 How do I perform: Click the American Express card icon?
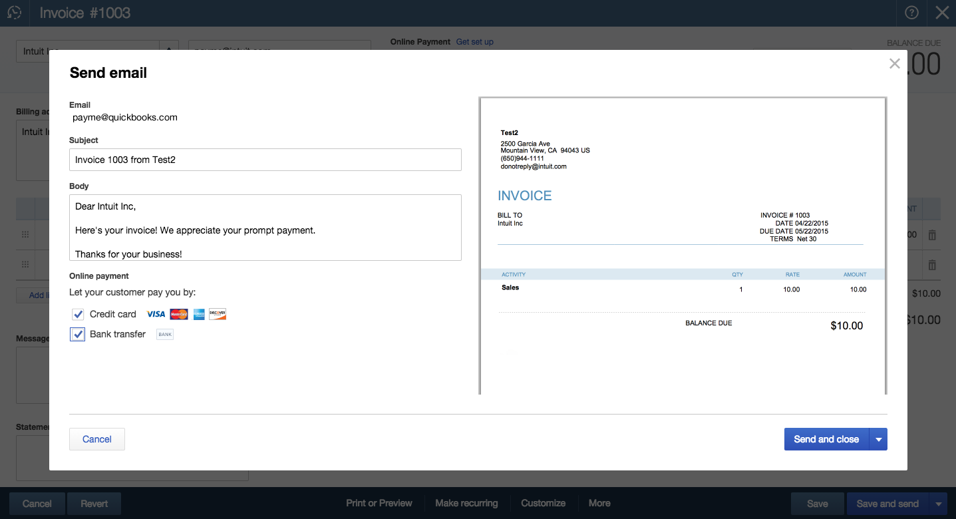coord(199,314)
